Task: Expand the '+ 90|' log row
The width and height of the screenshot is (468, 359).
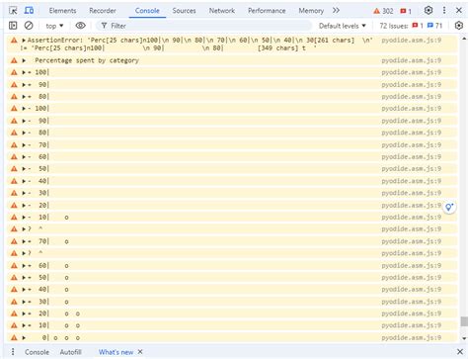Action: tap(24, 85)
